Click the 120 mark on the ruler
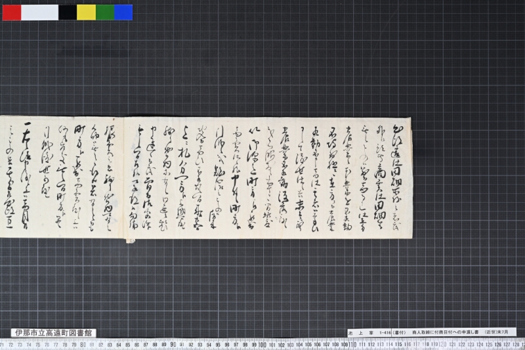The height and width of the screenshot is (350, 525). pyautogui.click(x=442, y=344)
